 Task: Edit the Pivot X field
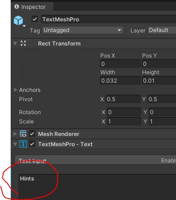coord(123,99)
